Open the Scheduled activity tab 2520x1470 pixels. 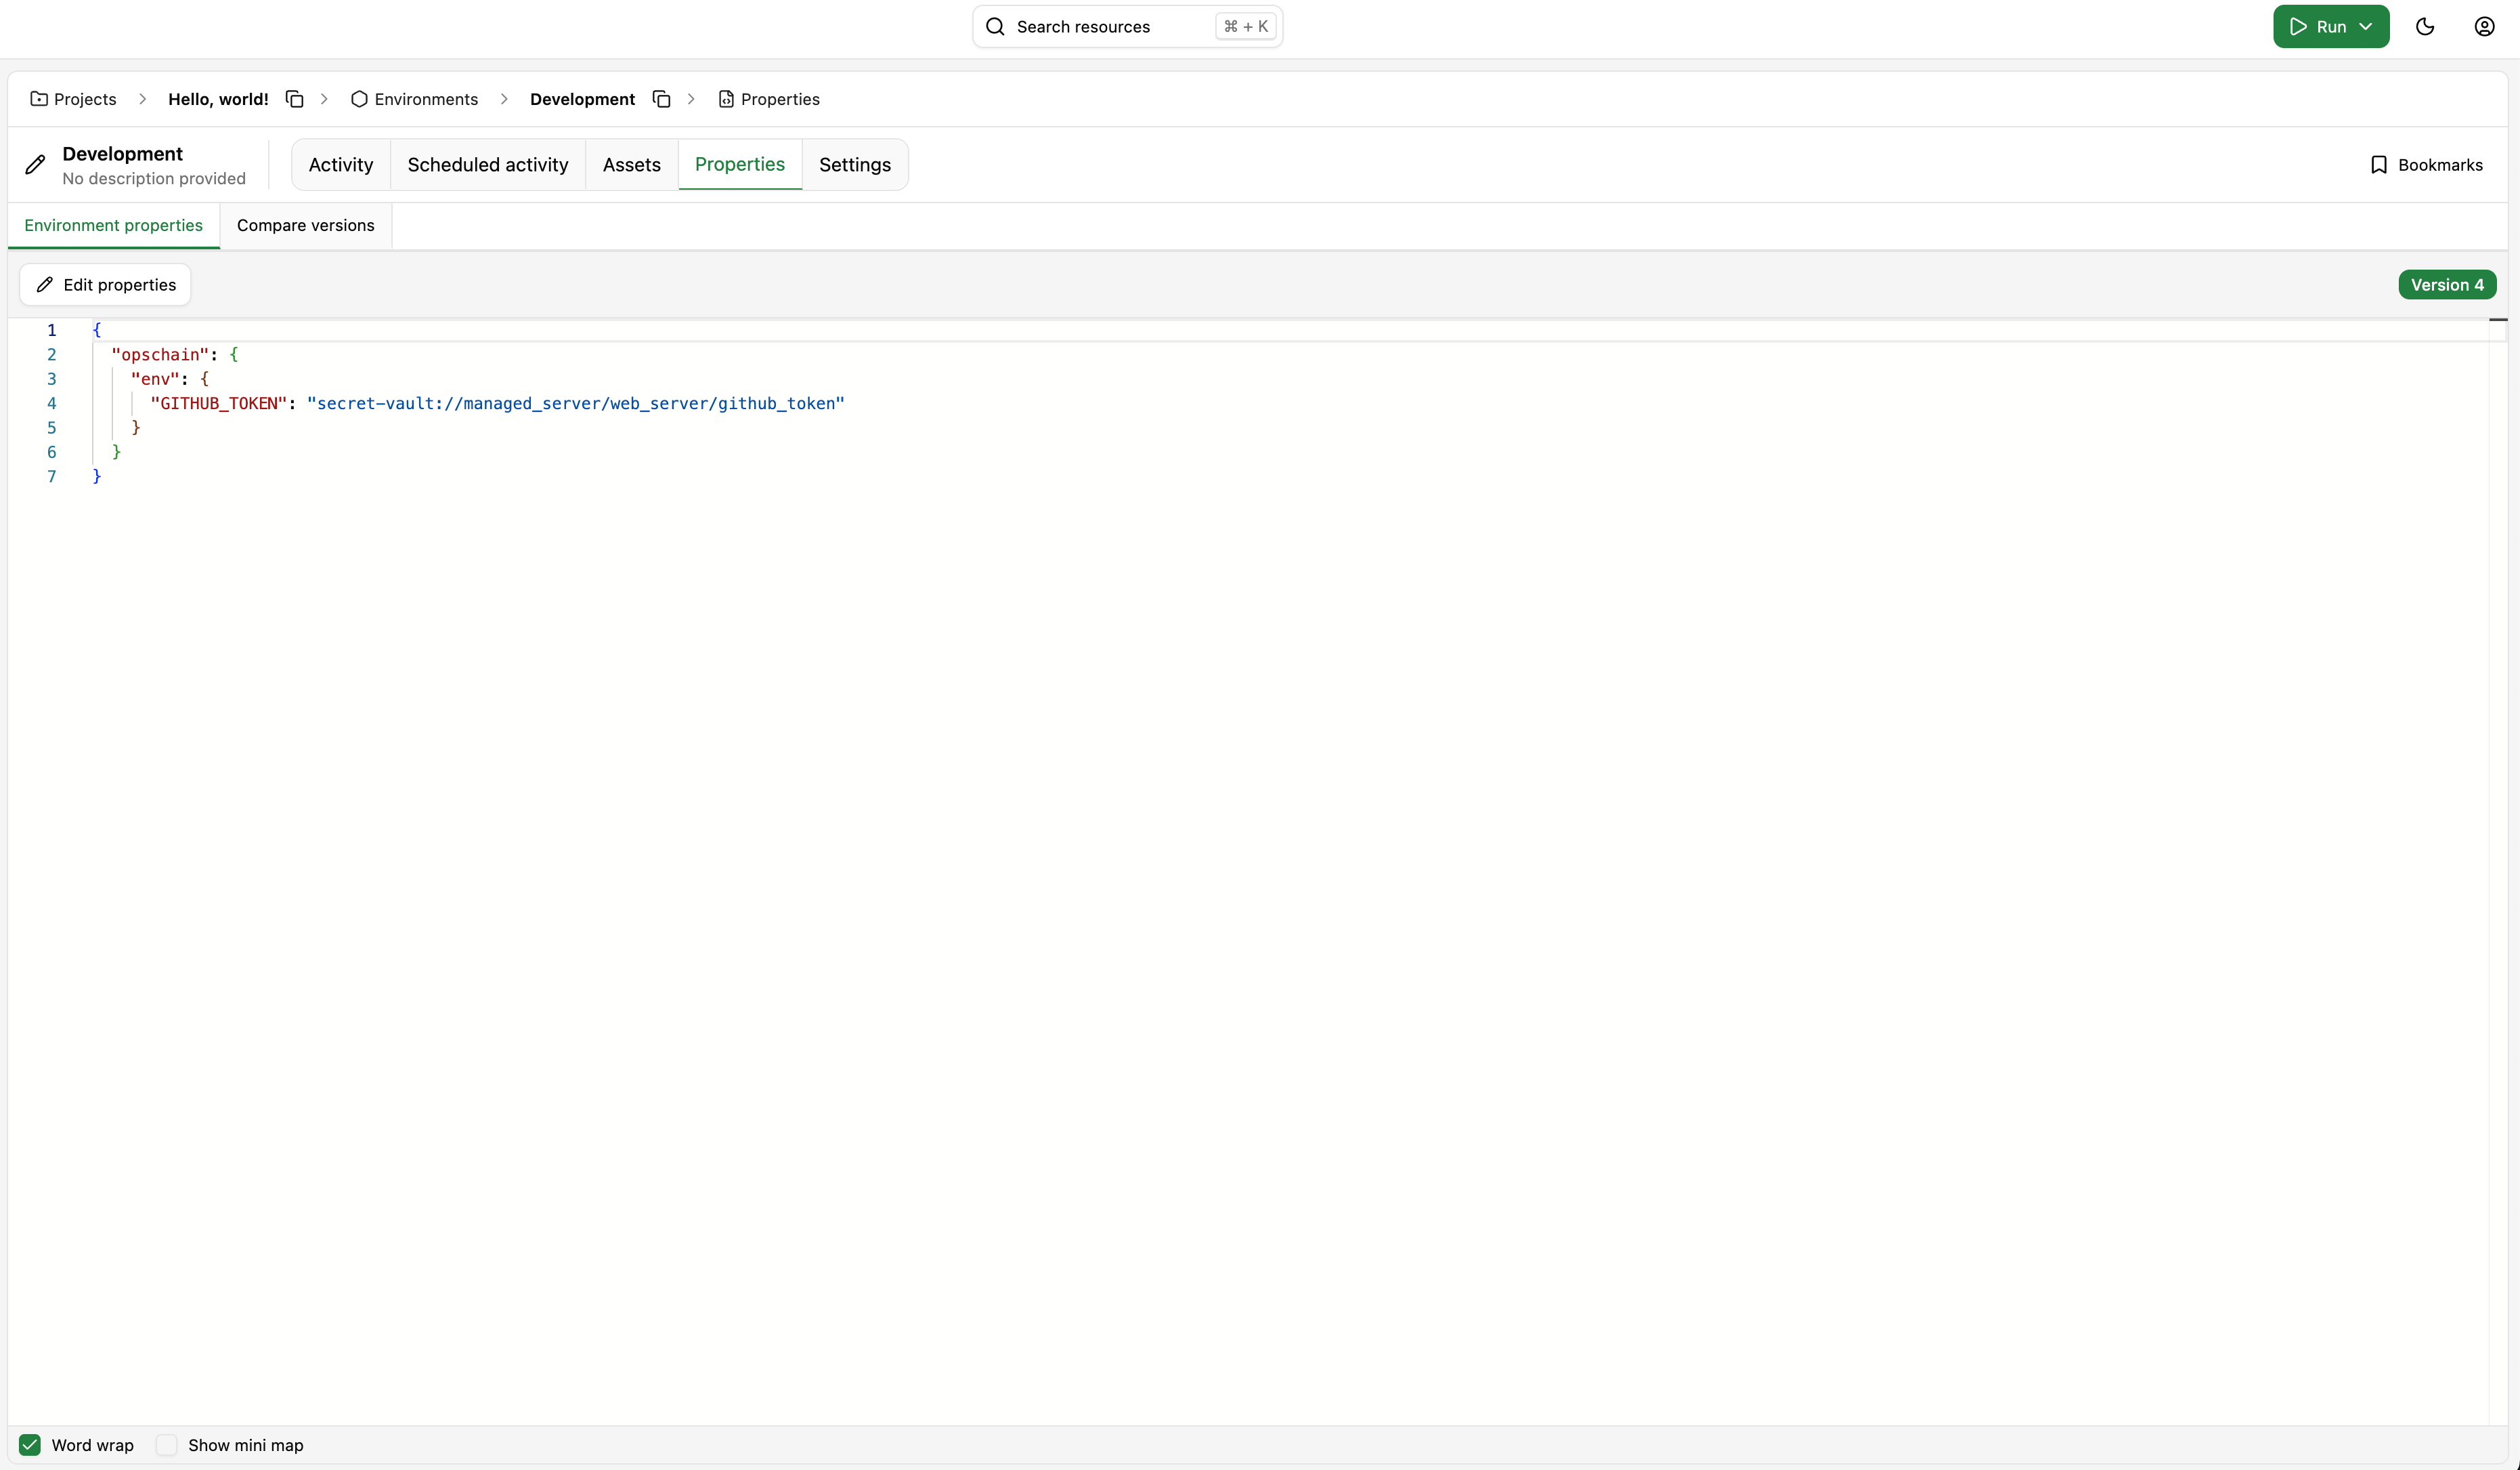(488, 164)
